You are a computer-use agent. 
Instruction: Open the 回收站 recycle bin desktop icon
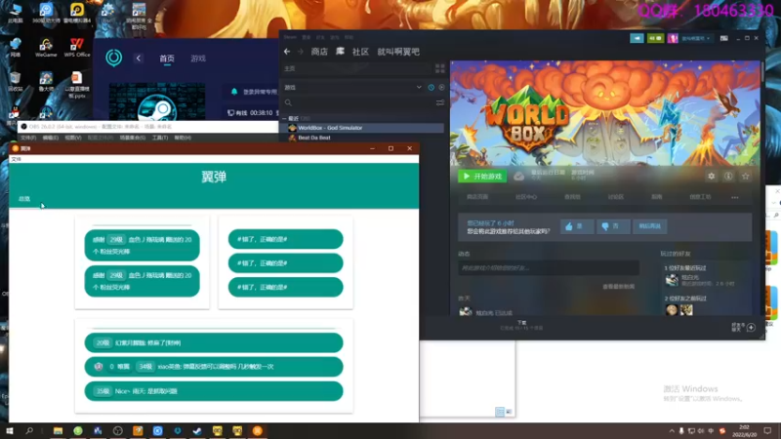point(15,82)
